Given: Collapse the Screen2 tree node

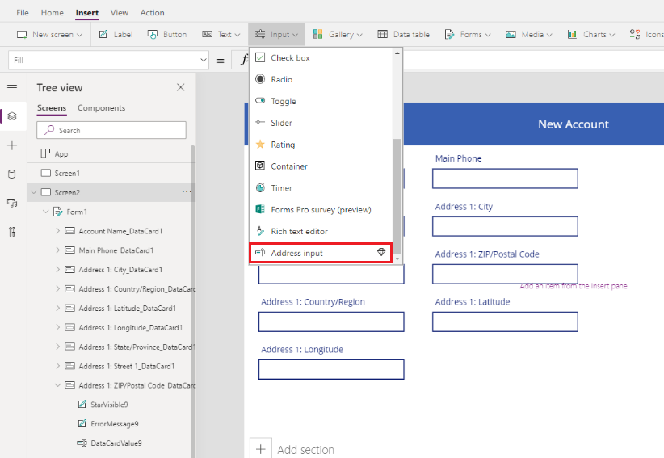Looking at the screenshot, I should pos(34,192).
